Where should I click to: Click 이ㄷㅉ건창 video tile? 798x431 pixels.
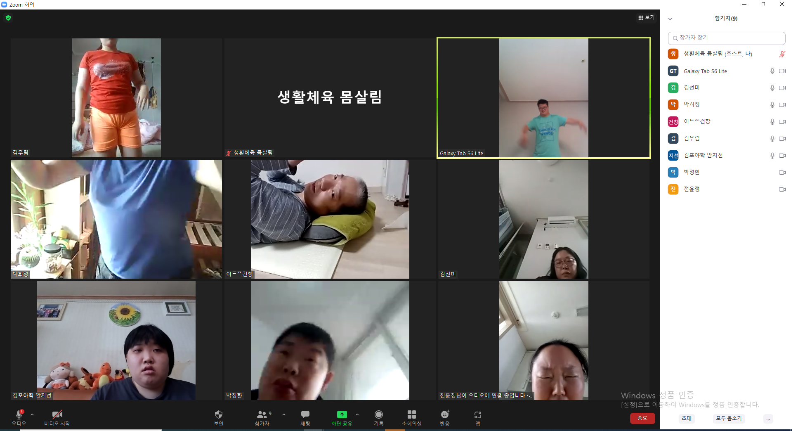click(330, 219)
